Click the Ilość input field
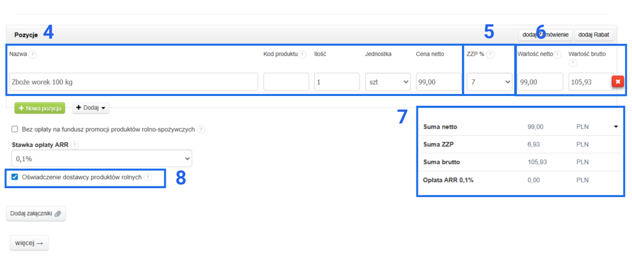Image resolution: width=632 pixels, height=259 pixels. point(337,82)
